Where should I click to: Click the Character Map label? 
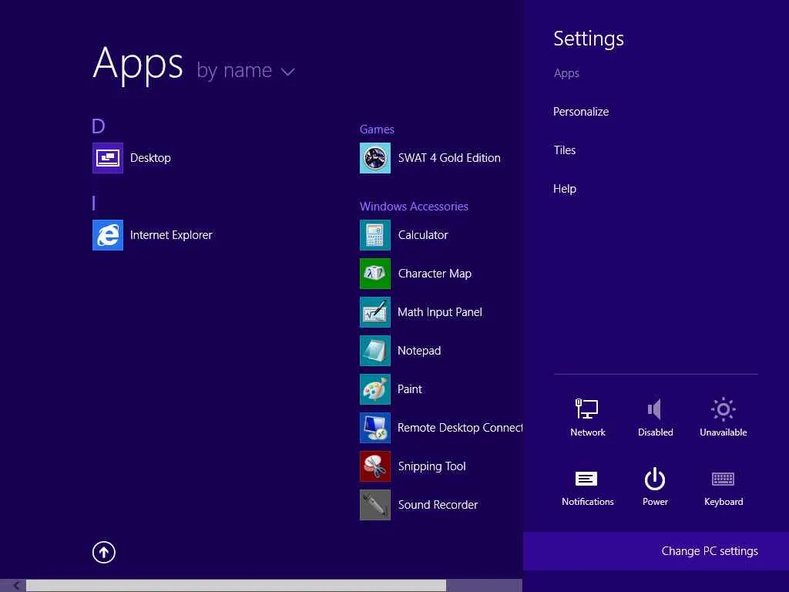pos(435,274)
